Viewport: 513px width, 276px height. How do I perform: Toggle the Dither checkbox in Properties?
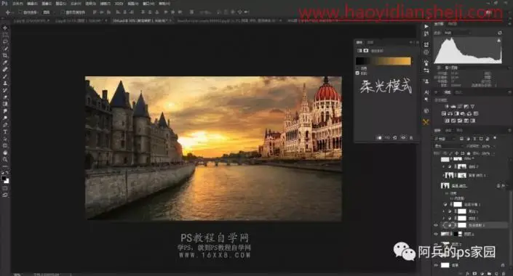(357, 68)
